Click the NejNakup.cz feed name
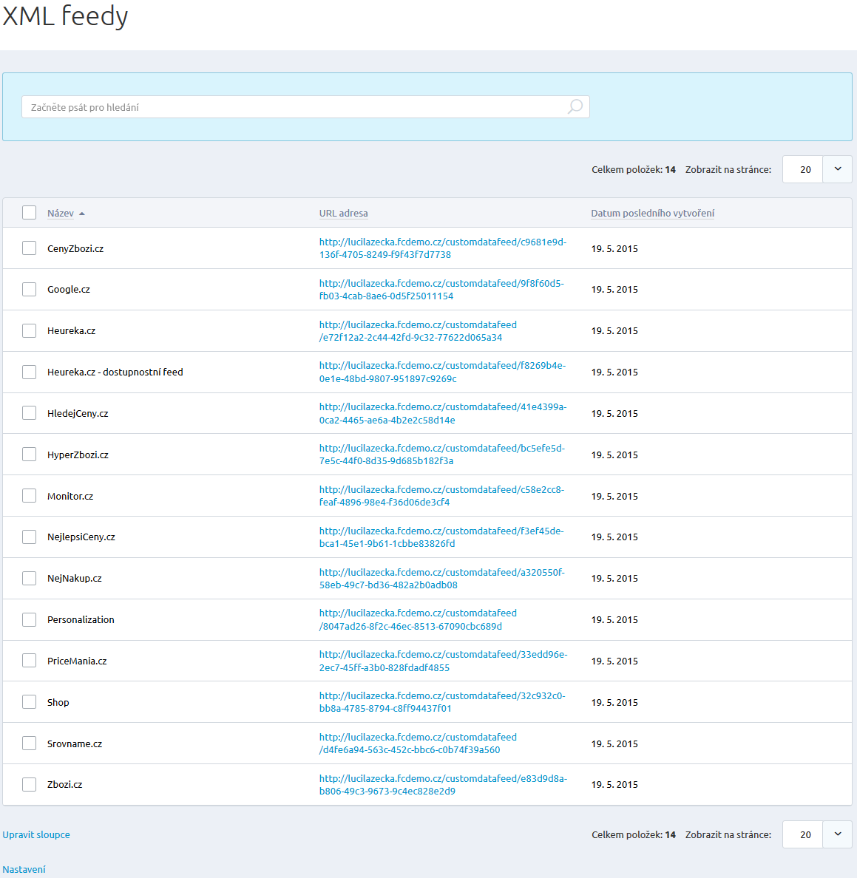The image size is (857, 878). tap(75, 579)
